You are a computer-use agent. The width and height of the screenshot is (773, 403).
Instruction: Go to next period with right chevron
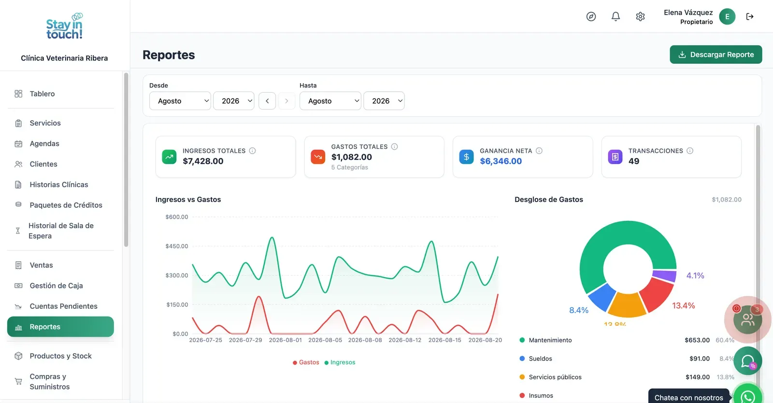coord(286,101)
